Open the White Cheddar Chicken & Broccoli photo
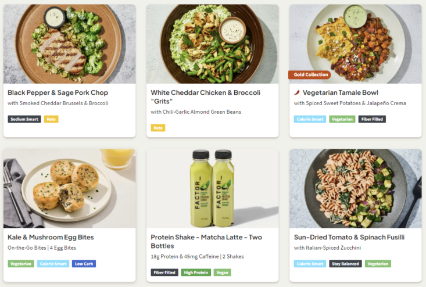The width and height of the screenshot is (426, 287). (x=212, y=44)
